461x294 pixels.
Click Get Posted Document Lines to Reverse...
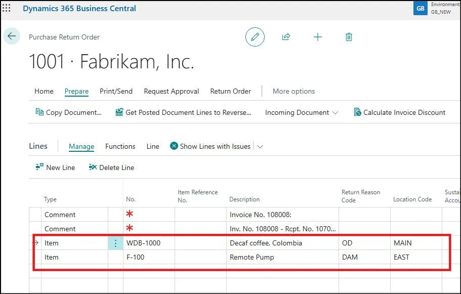tap(183, 112)
